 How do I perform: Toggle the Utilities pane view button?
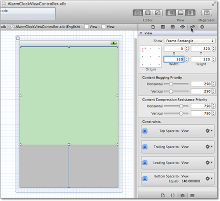click(x=190, y=13)
